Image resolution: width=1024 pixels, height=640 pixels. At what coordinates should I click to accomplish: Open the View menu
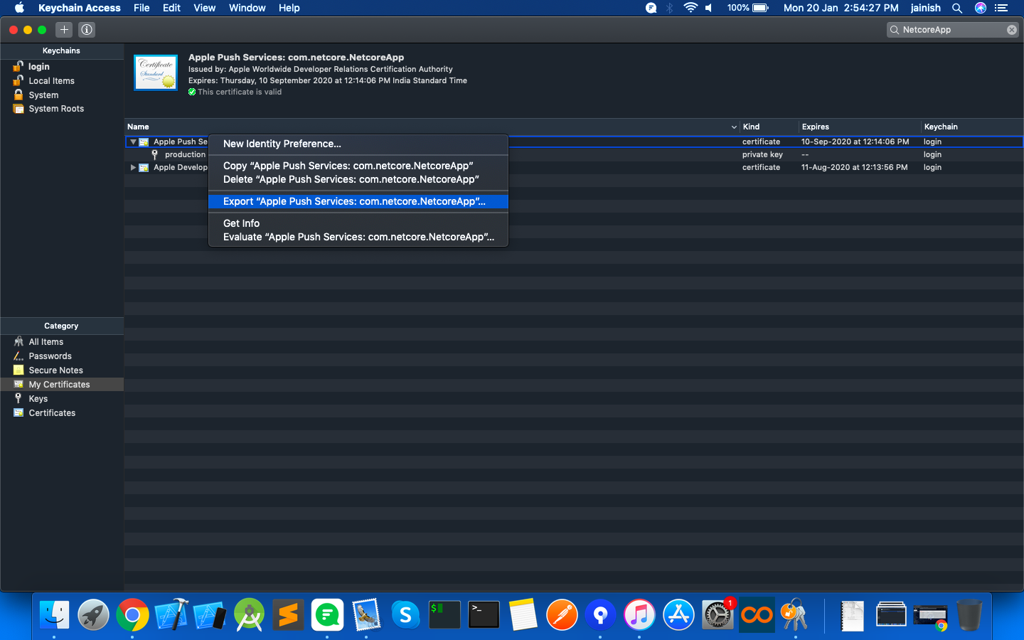(204, 8)
